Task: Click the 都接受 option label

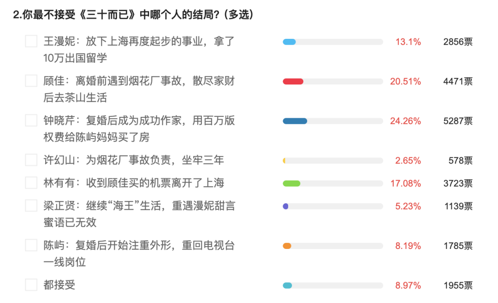Action: click(x=59, y=285)
